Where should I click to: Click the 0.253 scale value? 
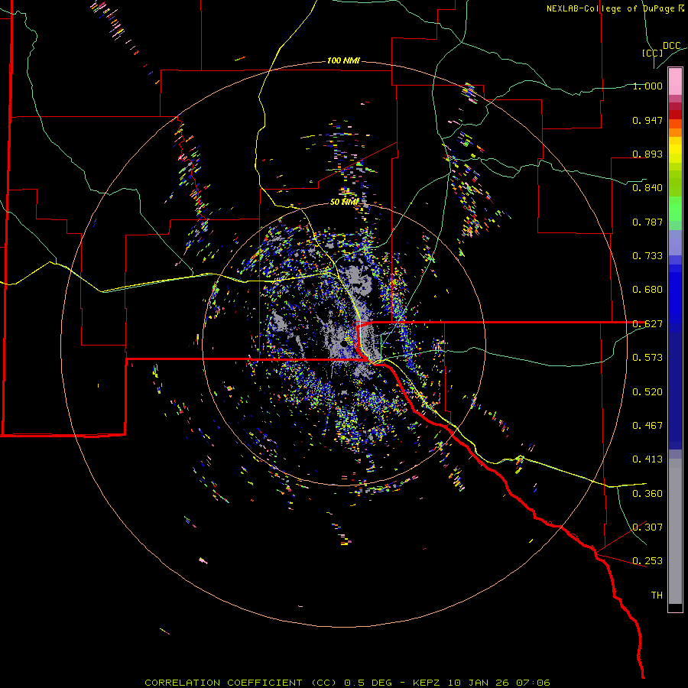tap(647, 561)
